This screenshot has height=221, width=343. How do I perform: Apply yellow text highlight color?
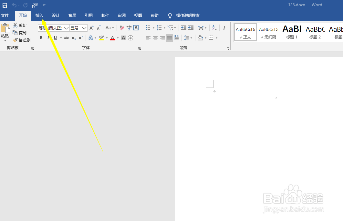tap(101, 38)
